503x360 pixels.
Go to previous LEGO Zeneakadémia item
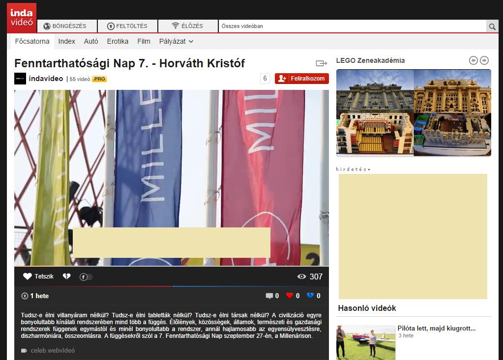tap(473, 60)
